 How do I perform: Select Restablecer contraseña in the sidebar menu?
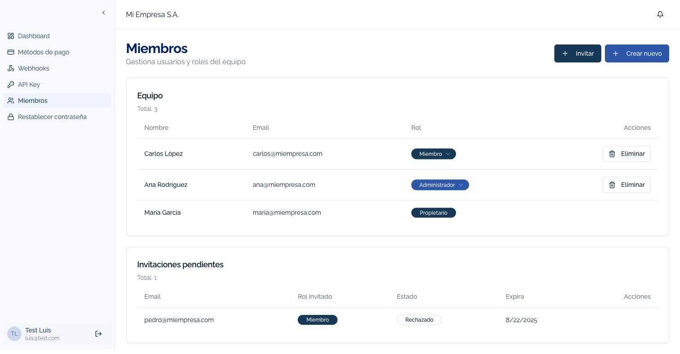tap(52, 117)
